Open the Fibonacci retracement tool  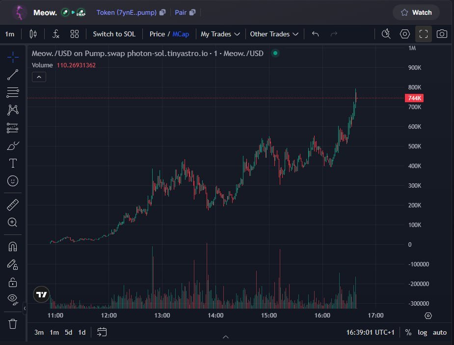click(13, 92)
